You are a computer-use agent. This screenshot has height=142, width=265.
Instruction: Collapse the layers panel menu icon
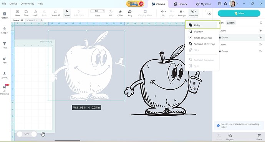click(x=261, y=23)
